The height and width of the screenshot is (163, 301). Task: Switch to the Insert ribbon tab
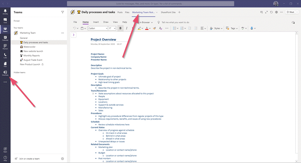96,22
